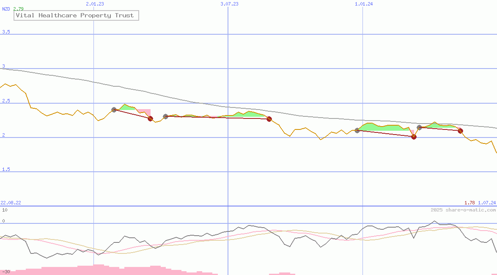Select the 1.01.24 date label
This screenshot has width=497, height=275.
coord(364,4)
